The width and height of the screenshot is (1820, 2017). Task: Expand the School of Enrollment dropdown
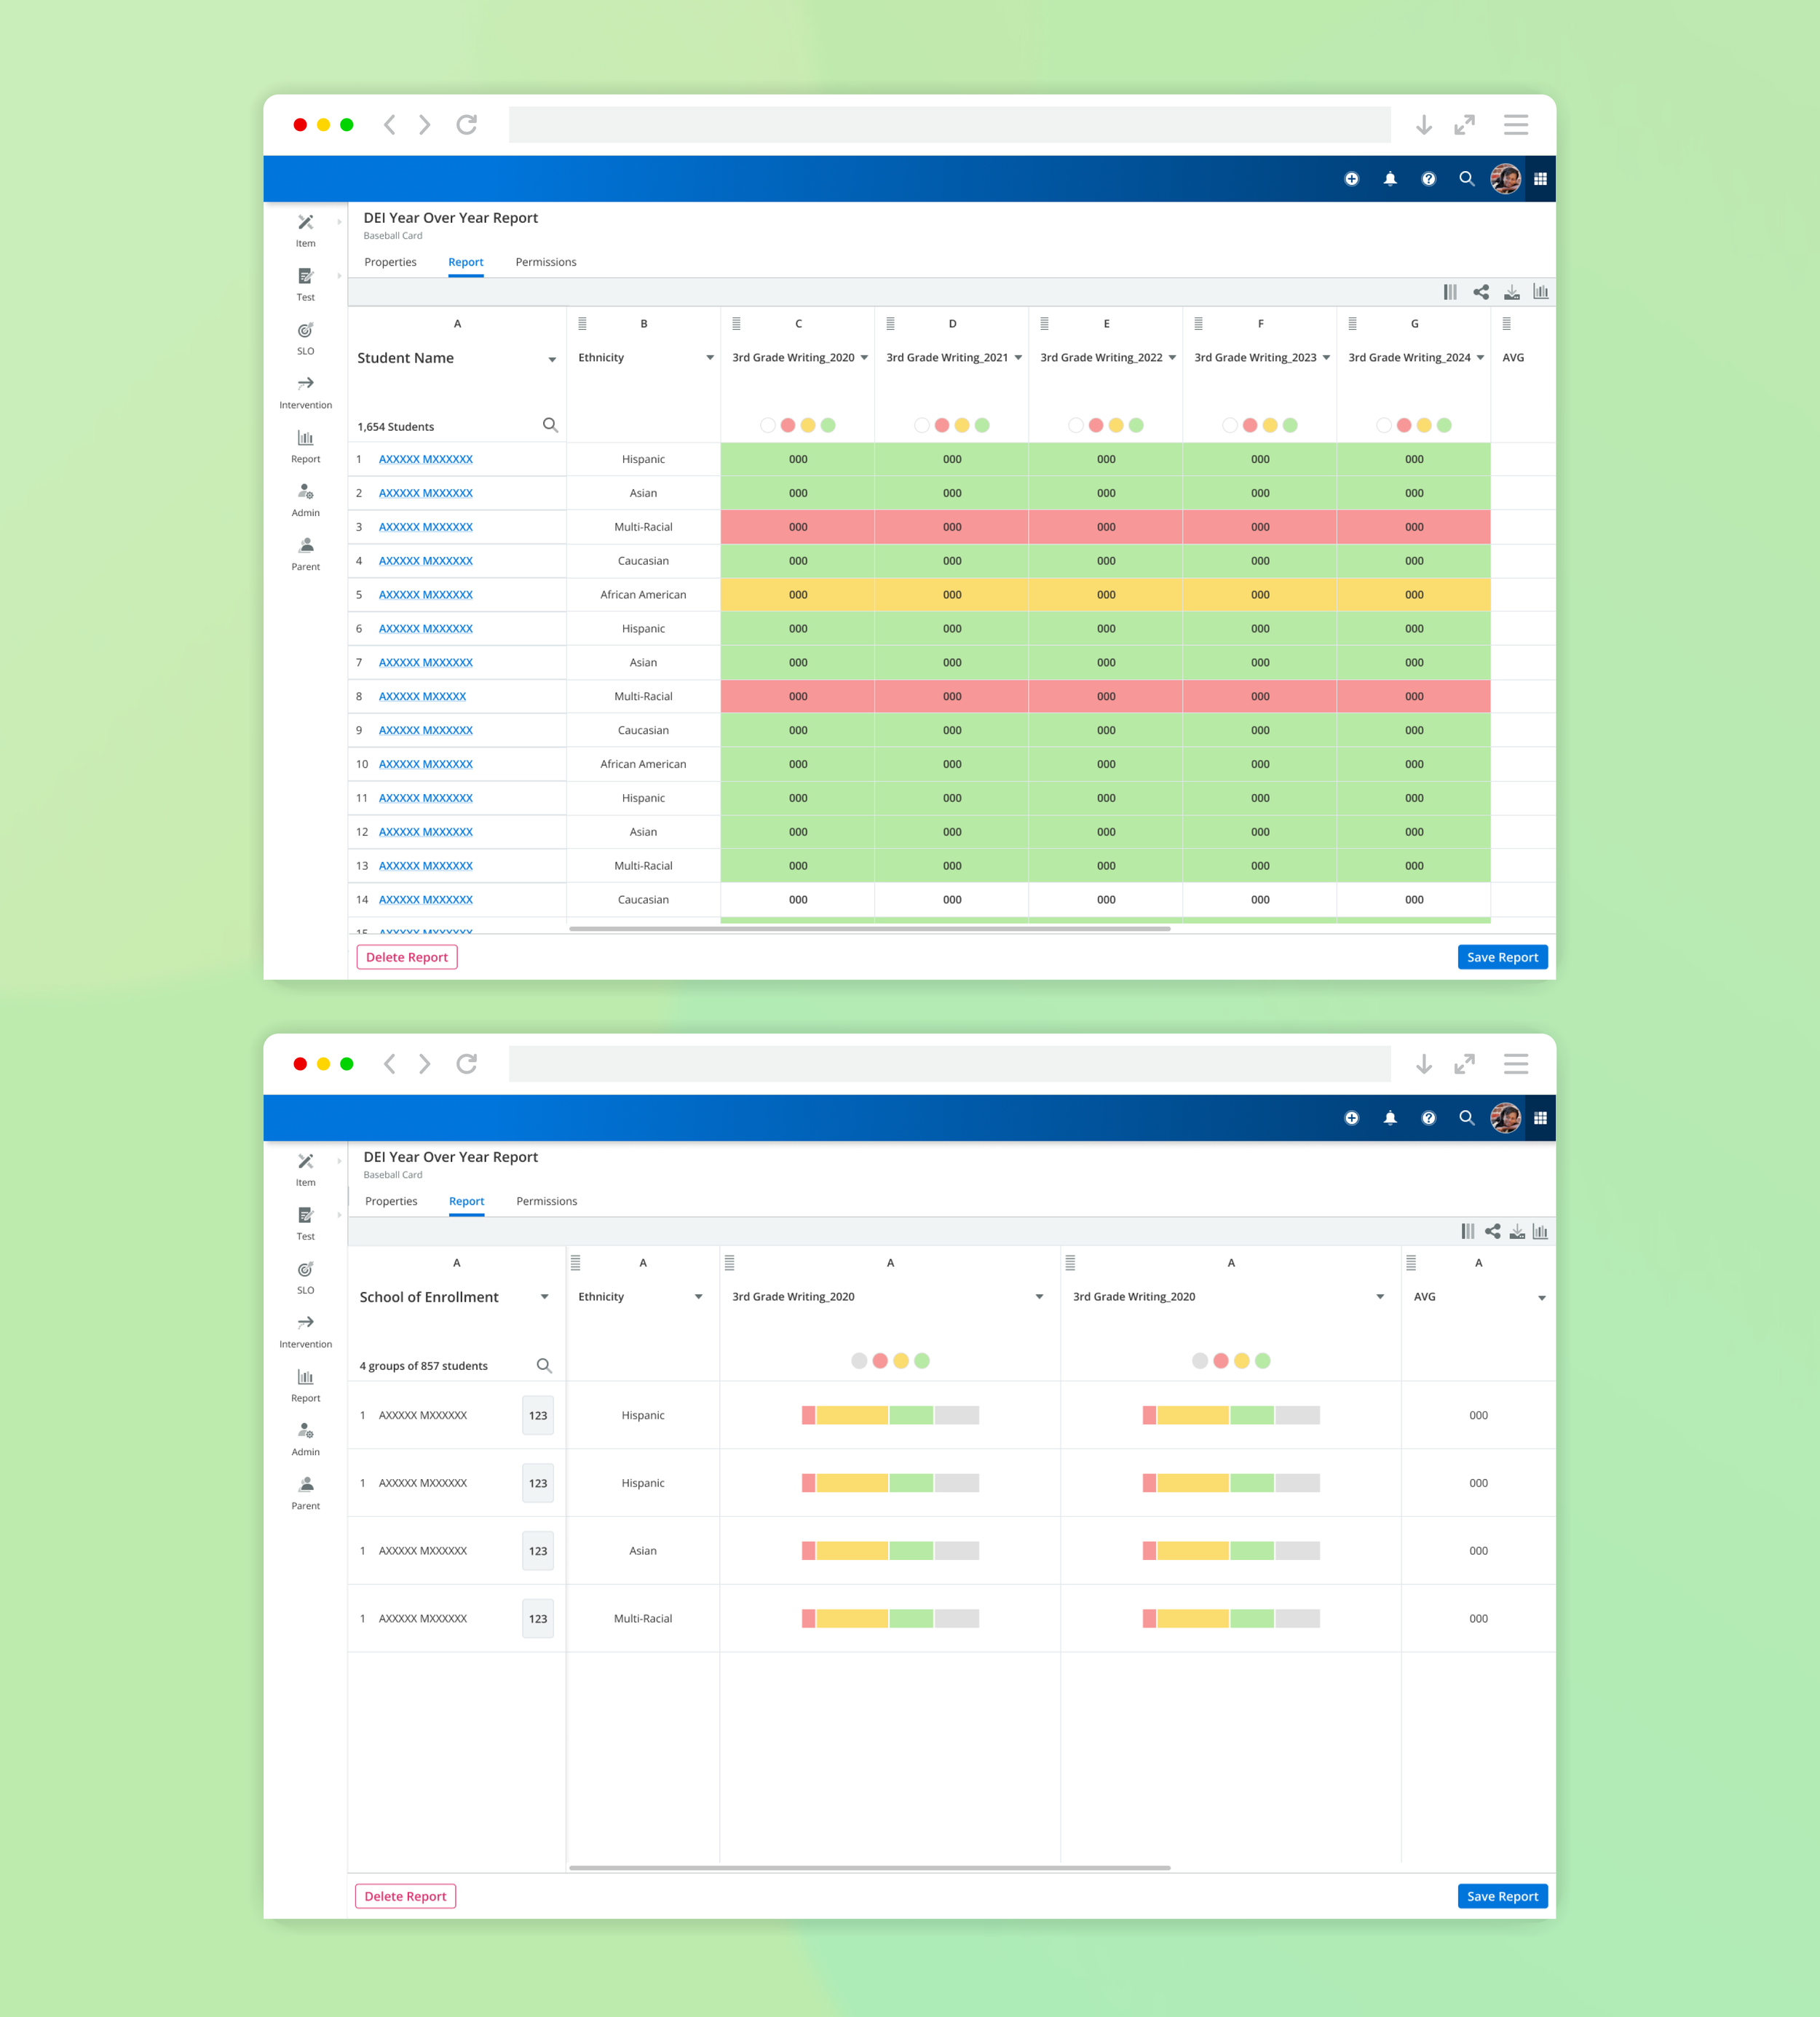545,1297
